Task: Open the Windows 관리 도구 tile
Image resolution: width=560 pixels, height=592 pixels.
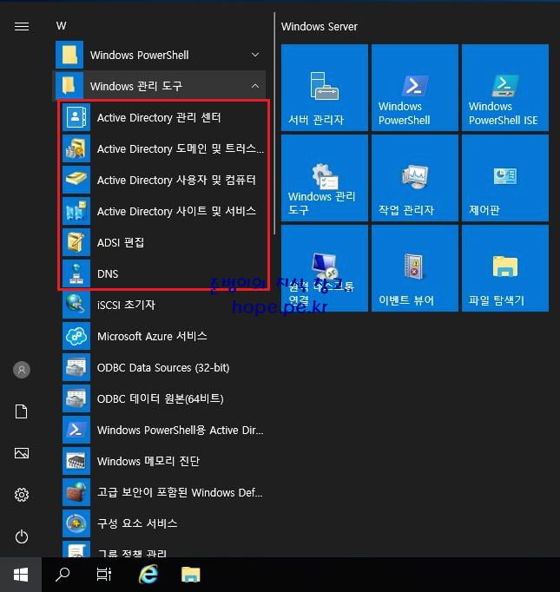Action: point(325,178)
